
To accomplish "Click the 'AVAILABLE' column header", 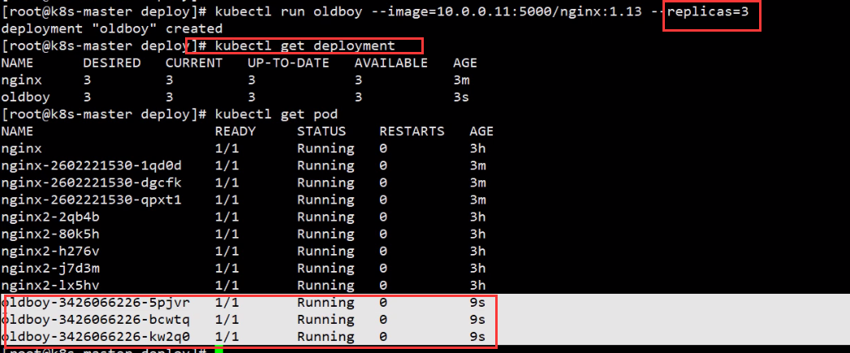I will pyautogui.click(x=390, y=63).
